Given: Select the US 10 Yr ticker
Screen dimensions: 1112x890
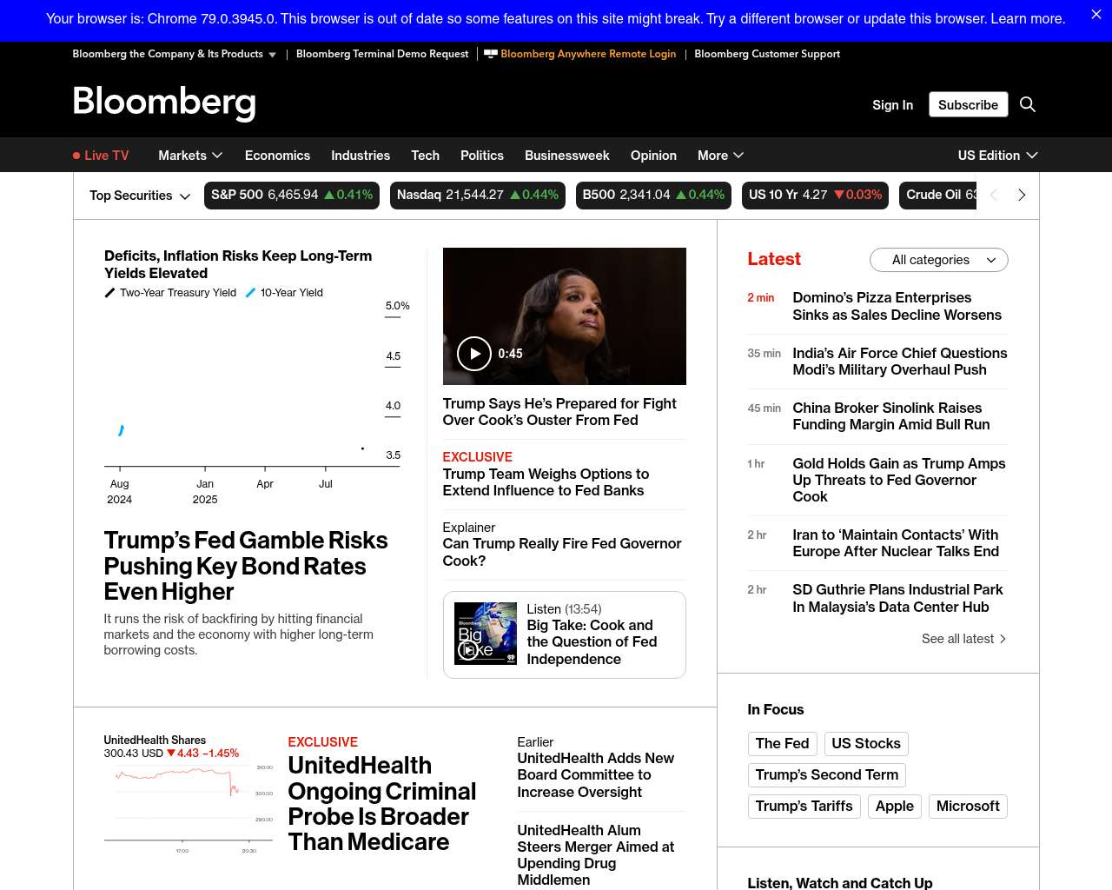Looking at the screenshot, I should click(x=815, y=196).
